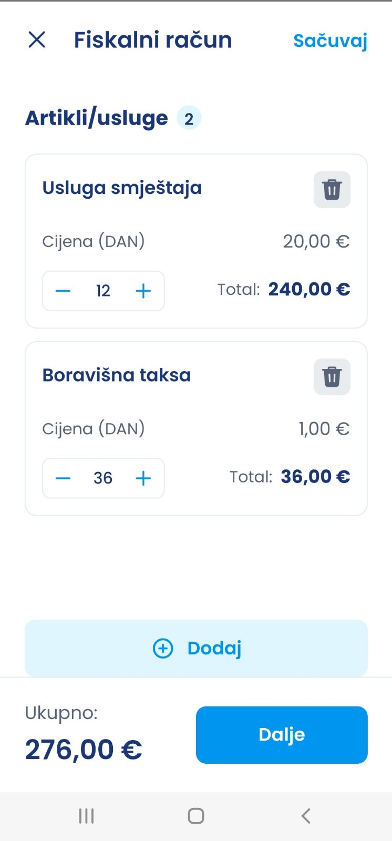
Task: Delete the Usluga smještaja item
Action: pos(332,189)
